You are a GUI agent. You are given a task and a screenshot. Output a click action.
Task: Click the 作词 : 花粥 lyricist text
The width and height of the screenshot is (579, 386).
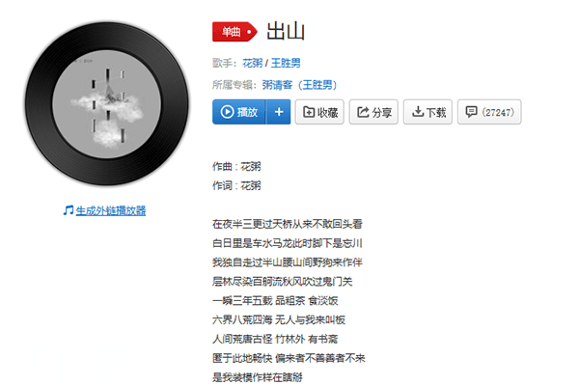tap(236, 185)
